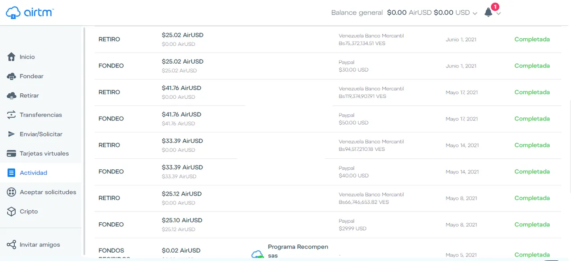Open the Junio 1 RETIRO of $25.02
This screenshot has height=261, width=571.
coord(328,40)
